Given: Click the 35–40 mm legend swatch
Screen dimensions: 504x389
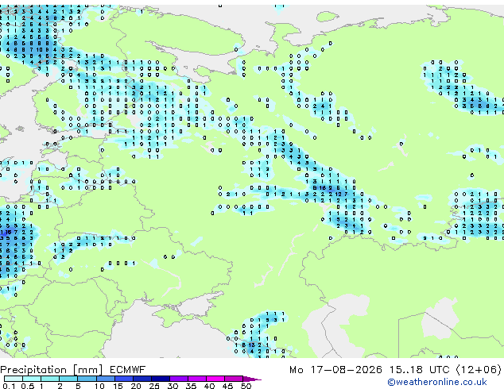Looking at the screenshot, I should pyautogui.click(x=196, y=379).
